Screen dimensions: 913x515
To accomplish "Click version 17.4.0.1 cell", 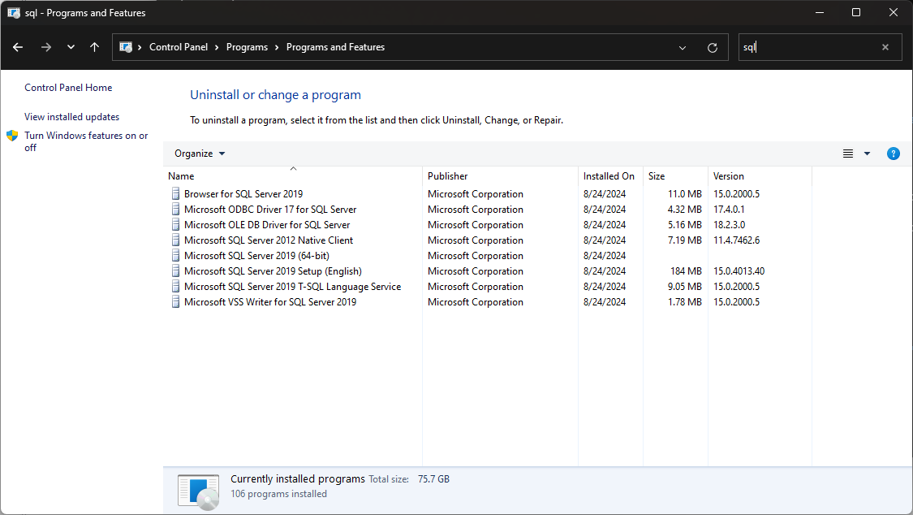I will click(729, 209).
